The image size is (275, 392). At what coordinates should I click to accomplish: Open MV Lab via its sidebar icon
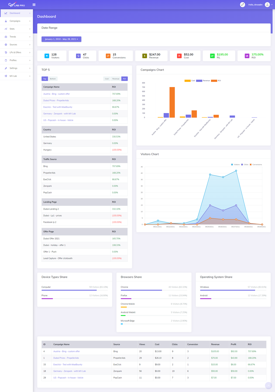(x=6, y=76)
